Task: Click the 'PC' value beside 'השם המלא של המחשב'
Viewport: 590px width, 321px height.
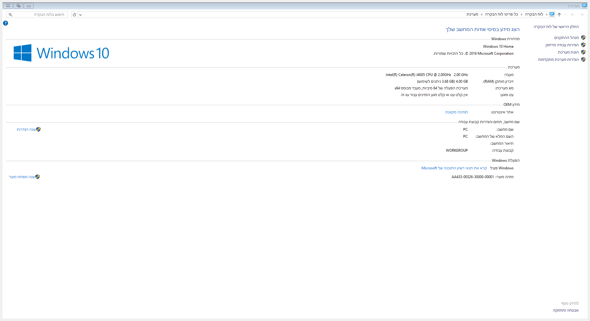Action: pyautogui.click(x=465, y=136)
